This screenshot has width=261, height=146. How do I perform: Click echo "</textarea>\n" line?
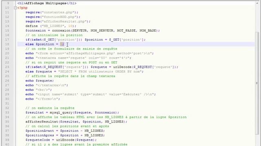47,85
